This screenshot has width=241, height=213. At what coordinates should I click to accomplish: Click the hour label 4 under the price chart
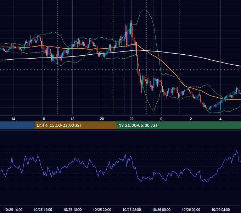(x=220, y=119)
